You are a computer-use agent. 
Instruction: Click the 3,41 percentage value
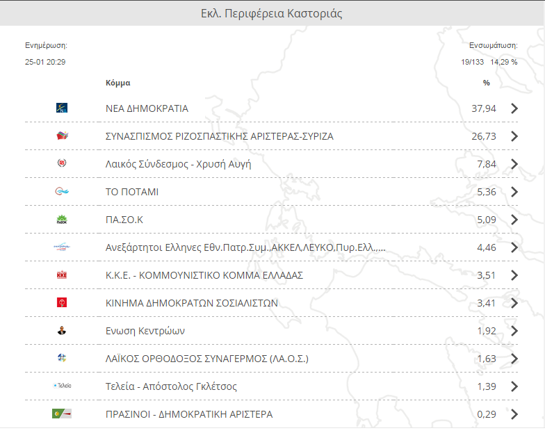[x=487, y=303]
